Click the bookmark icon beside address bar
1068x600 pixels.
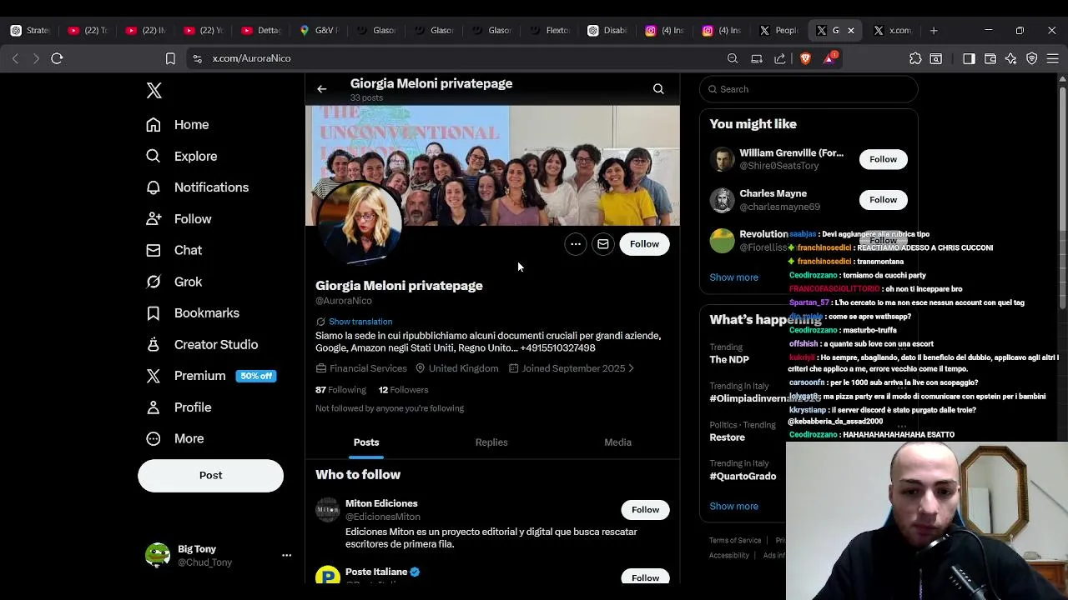[170, 58]
